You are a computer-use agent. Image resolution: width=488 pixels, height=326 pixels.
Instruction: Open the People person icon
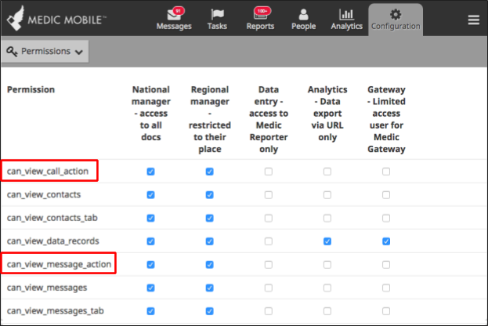pos(303,14)
